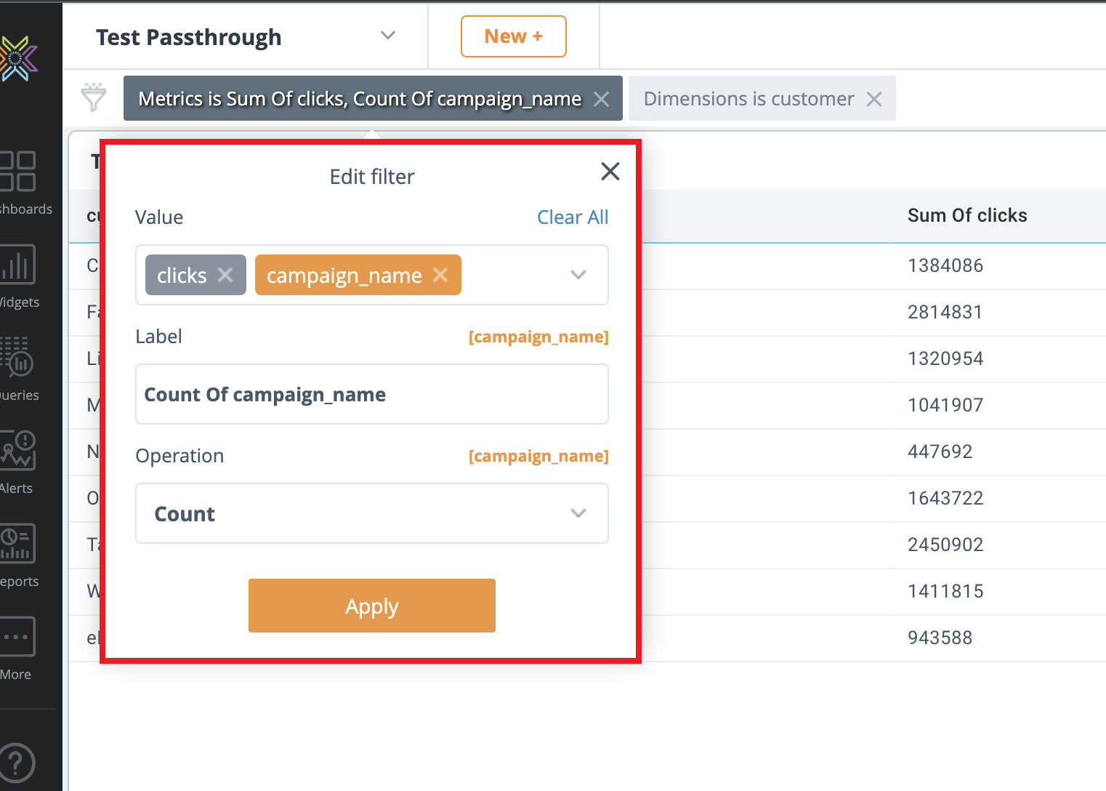This screenshot has height=791, width=1106.
Task: Expand the Value field dropdown
Action: (x=578, y=275)
